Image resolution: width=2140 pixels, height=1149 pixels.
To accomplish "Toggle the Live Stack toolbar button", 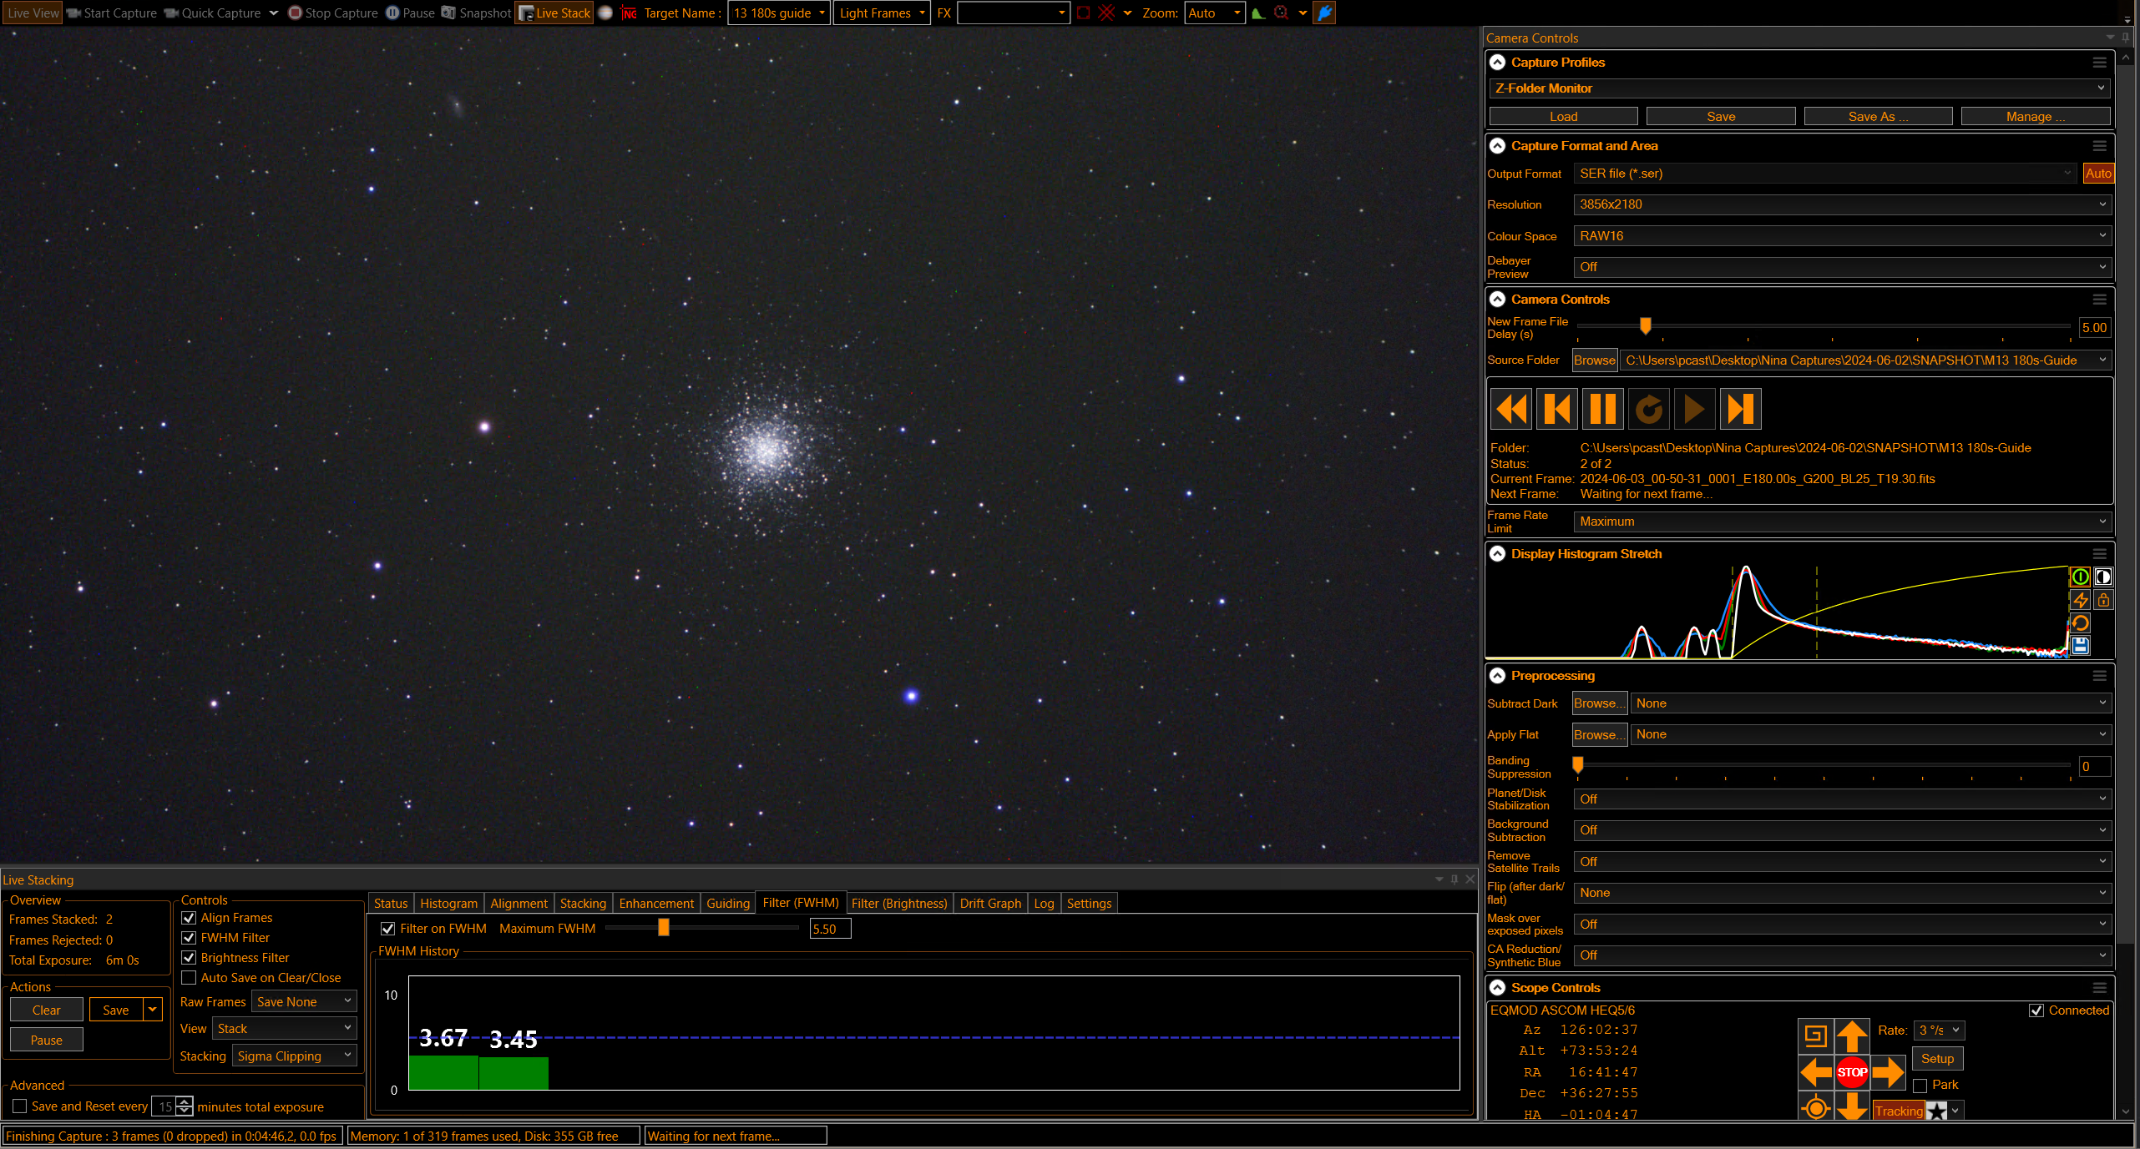I will pos(554,13).
